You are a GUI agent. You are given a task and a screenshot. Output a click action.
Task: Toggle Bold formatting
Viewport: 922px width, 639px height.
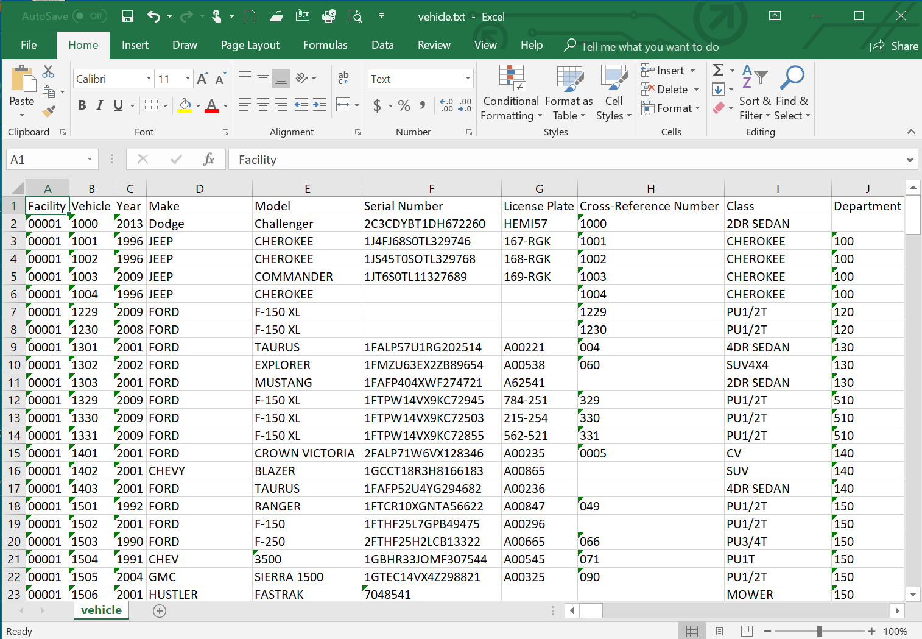pos(82,105)
